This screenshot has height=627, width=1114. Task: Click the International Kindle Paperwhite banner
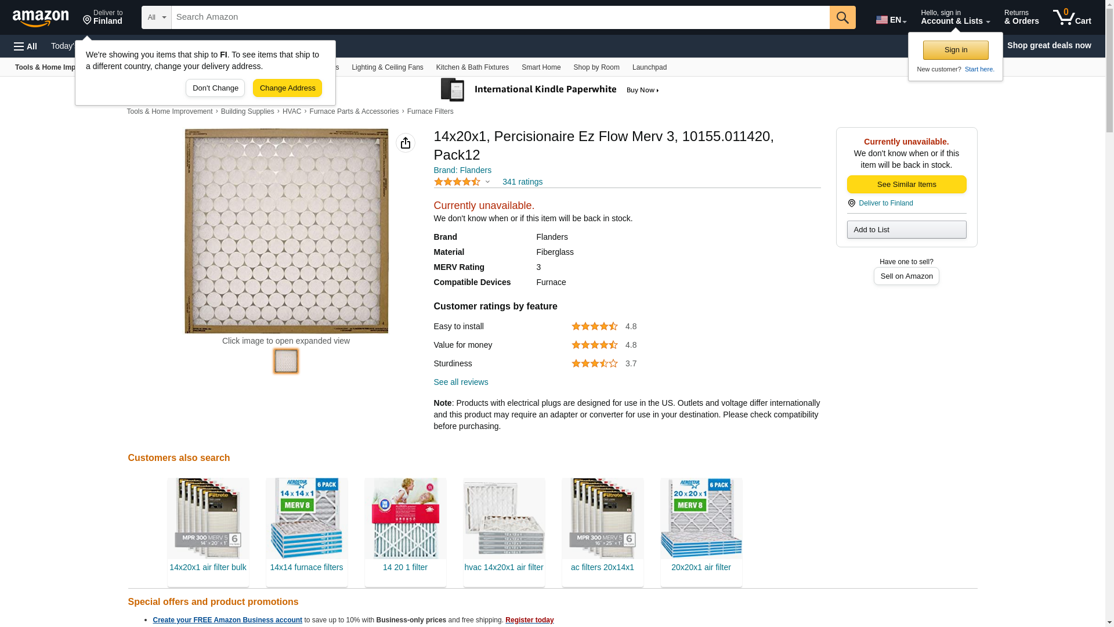click(x=549, y=90)
